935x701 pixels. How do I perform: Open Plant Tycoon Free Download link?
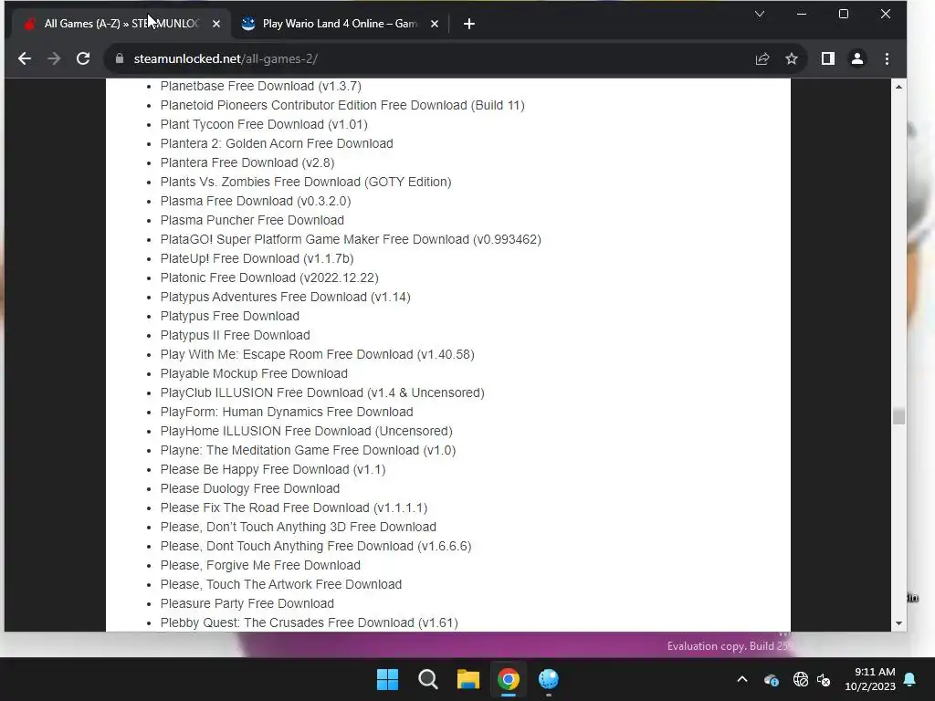pyautogui.click(x=264, y=124)
